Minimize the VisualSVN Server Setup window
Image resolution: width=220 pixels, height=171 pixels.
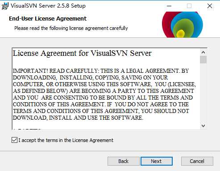point(169,6)
